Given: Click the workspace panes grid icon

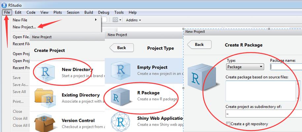Looking at the screenshot, I should [115, 20].
